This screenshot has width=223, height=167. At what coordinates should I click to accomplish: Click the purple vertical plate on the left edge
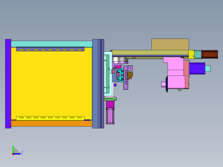pos(8,84)
